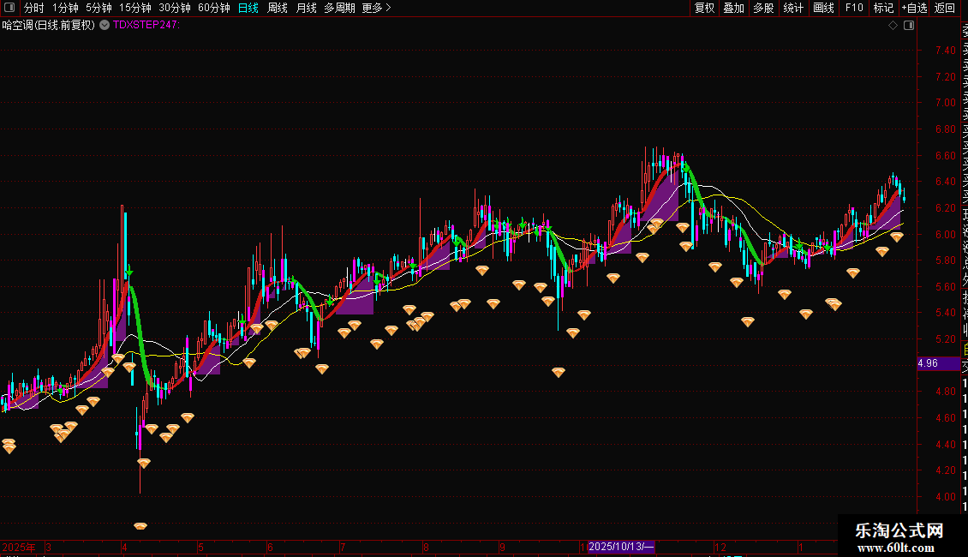Click the 7.40 price axis label

click(945, 51)
